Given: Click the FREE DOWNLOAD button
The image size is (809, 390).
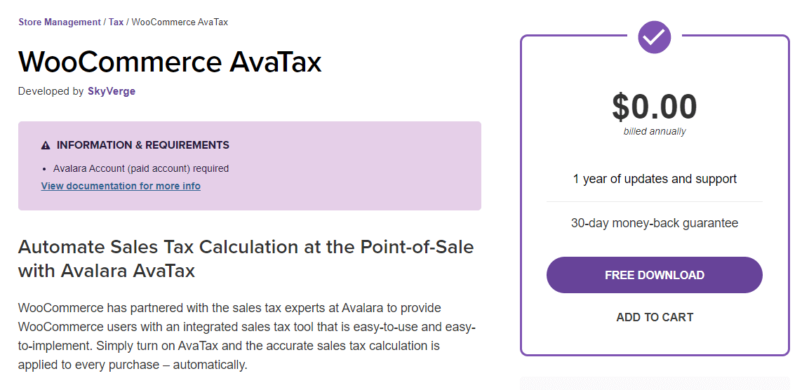Looking at the screenshot, I should [x=654, y=275].
